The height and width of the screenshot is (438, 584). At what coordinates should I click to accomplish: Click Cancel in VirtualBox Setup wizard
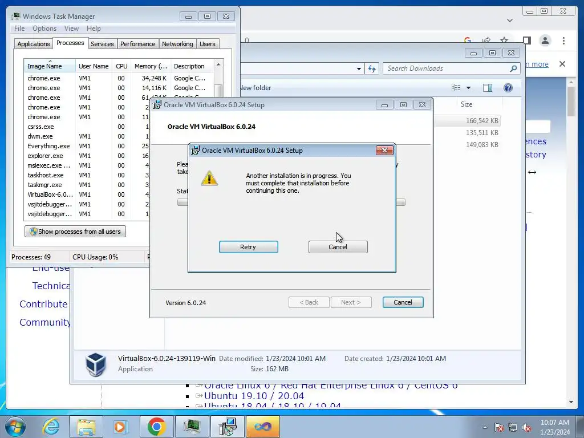pos(403,302)
